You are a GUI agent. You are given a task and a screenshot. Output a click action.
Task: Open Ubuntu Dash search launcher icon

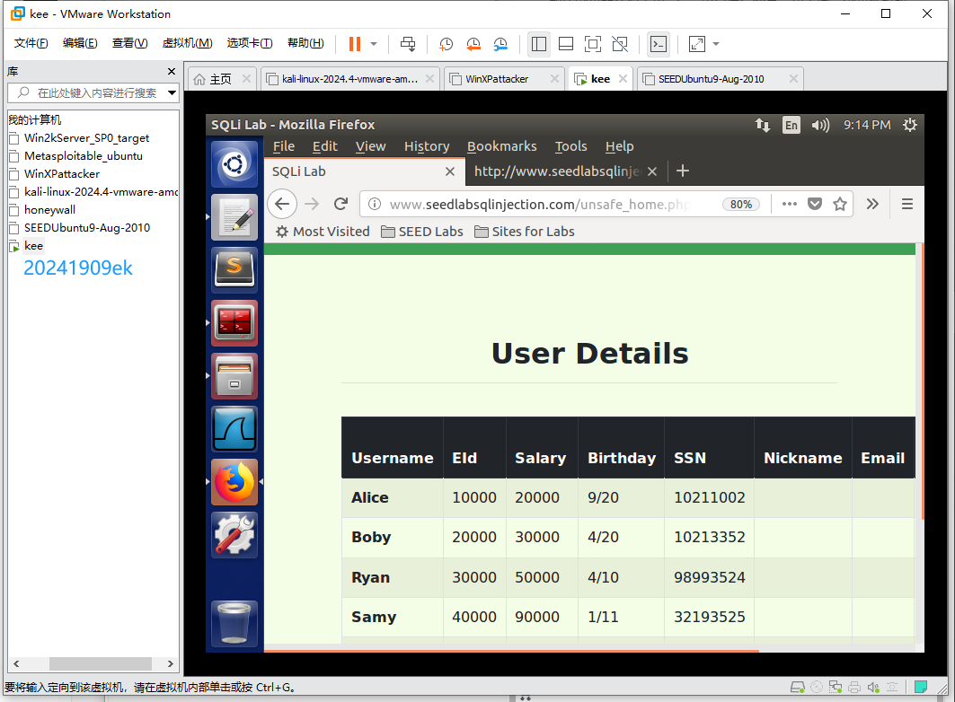click(234, 164)
